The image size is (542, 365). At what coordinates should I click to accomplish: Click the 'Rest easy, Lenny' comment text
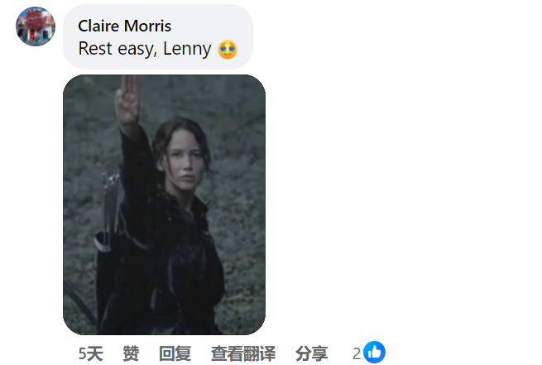click(x=145, y=48)
